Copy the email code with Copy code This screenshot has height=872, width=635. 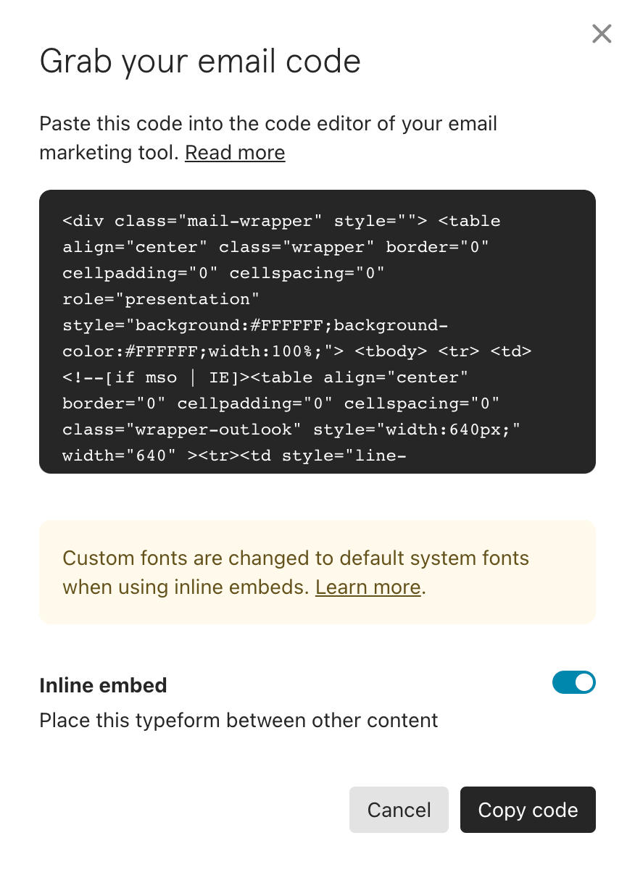coord(528,810)
